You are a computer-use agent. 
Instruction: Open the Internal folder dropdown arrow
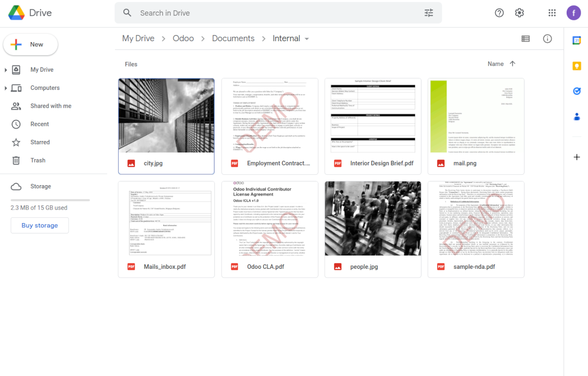(307, 39)
